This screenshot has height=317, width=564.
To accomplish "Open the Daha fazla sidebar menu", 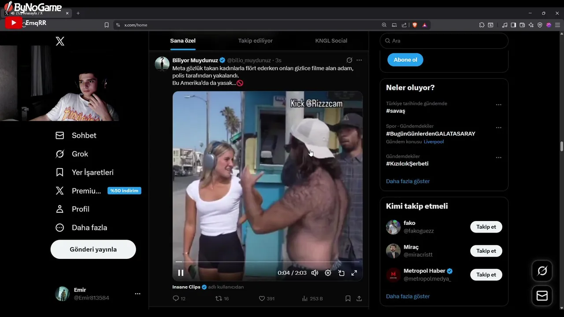I will (81, 228).
